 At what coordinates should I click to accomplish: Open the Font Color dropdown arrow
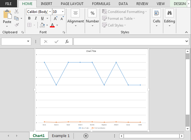[x=57, y=25]
